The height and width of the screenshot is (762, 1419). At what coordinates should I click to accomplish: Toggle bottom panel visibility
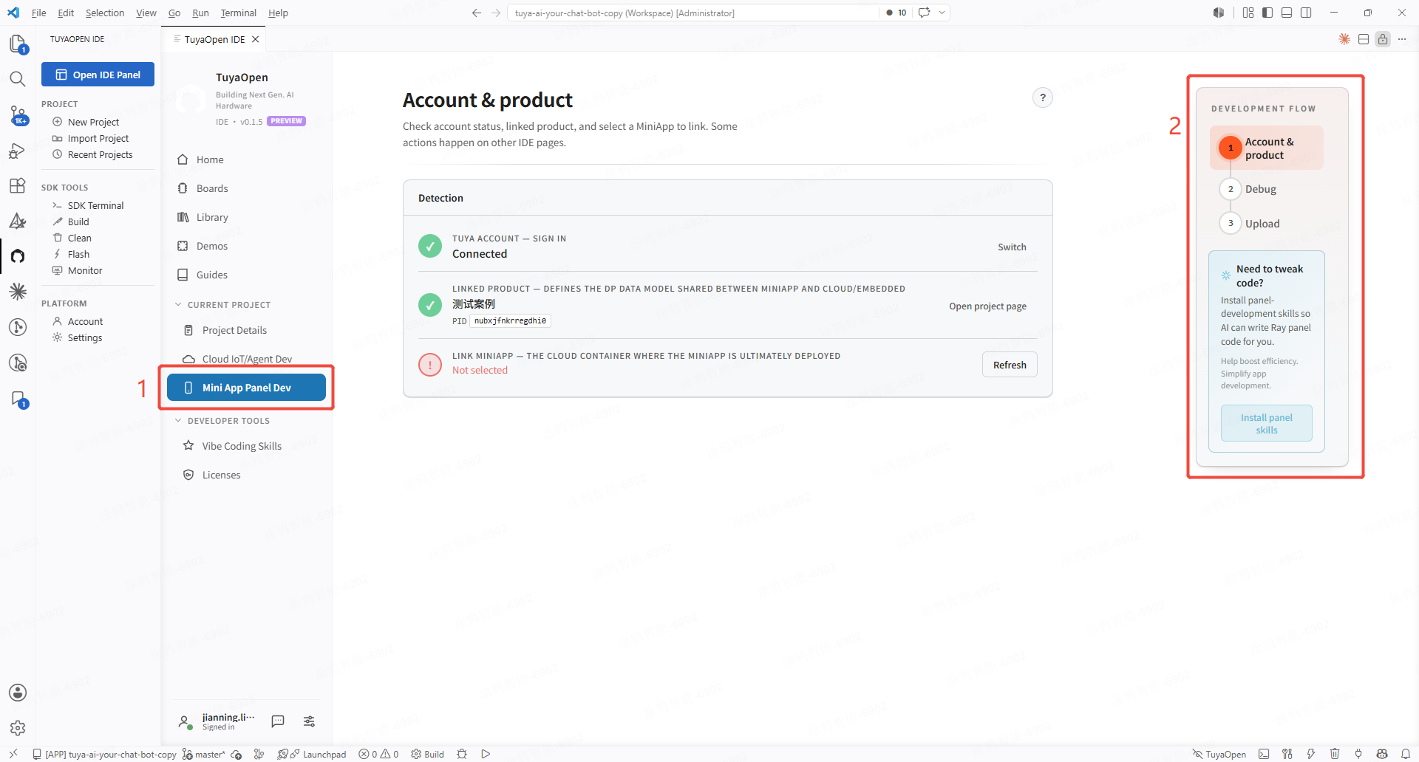1287,13
